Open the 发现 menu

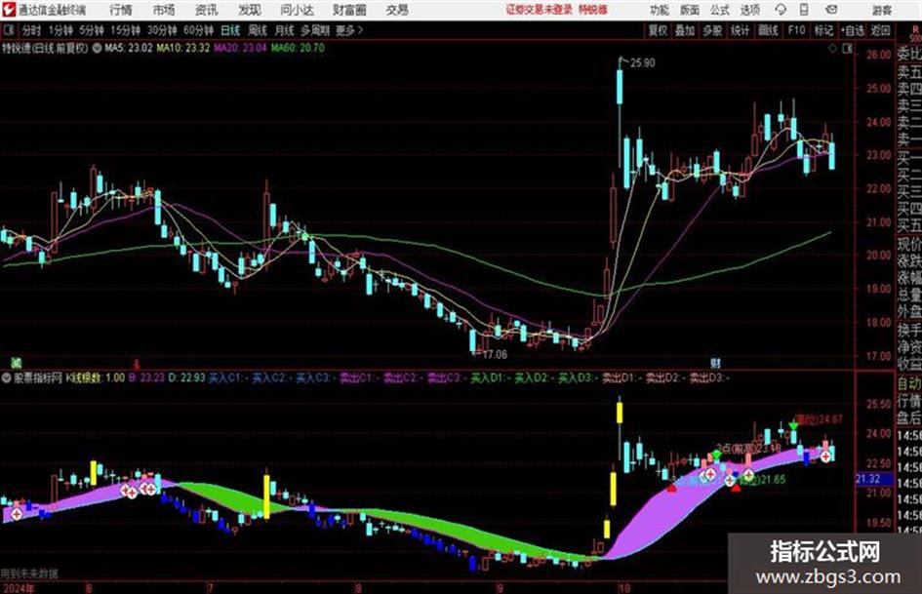click(x=250, y=10)
